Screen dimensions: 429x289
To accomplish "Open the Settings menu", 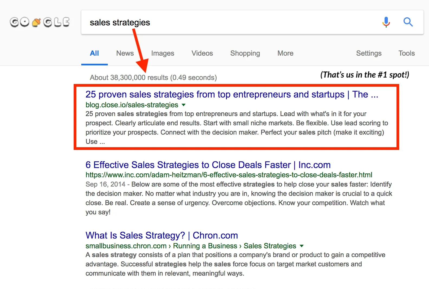I will click(369, 53).
